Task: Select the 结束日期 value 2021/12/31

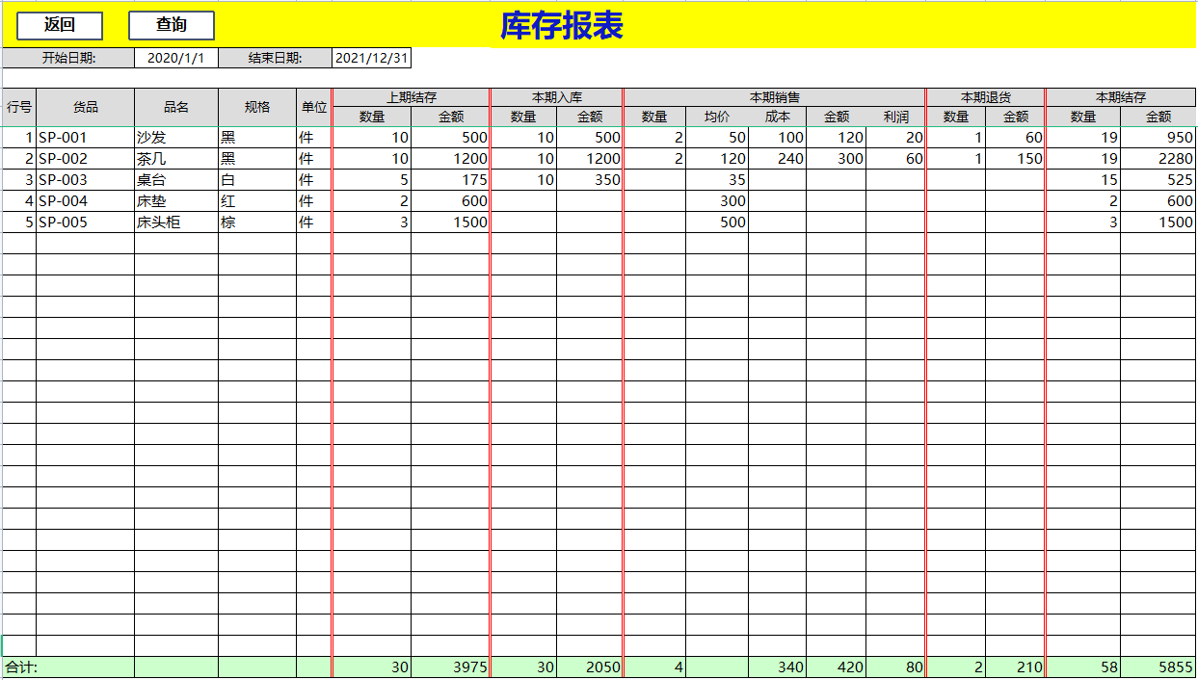Action: (x=371, y=58)
